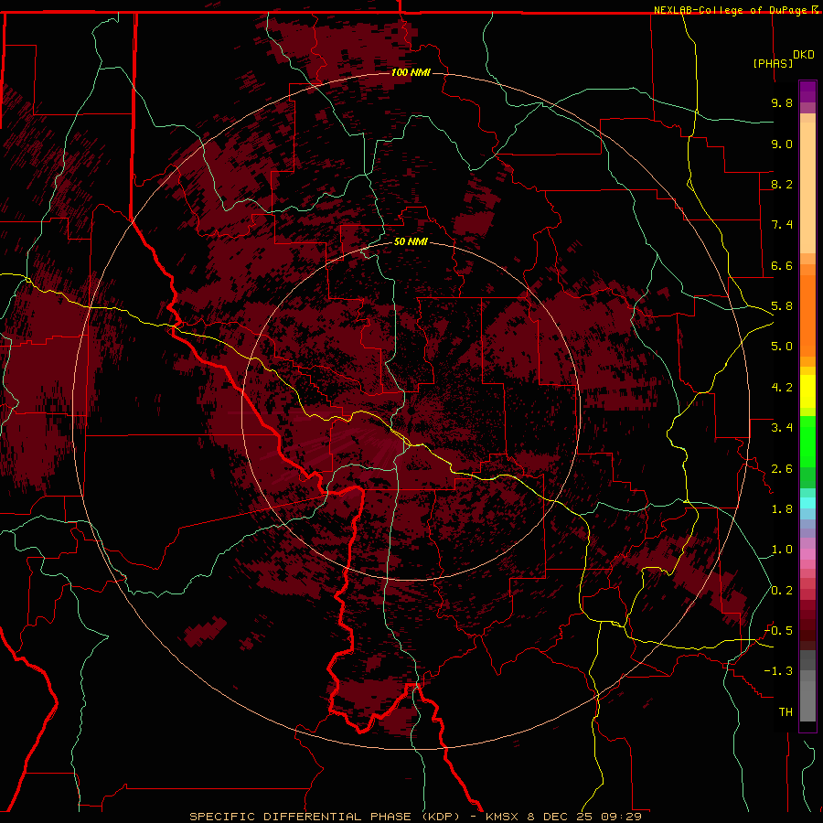
Task: Click the 9.0 value on the color scale
Action: (782, 144)
